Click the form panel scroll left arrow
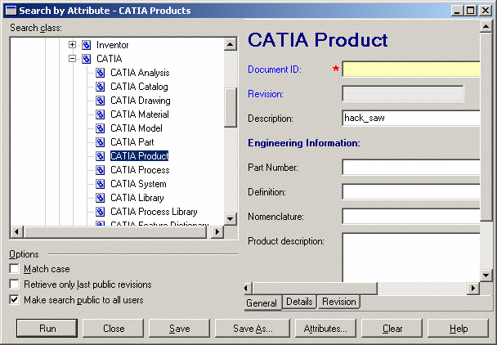 click(x=248, y=288)
